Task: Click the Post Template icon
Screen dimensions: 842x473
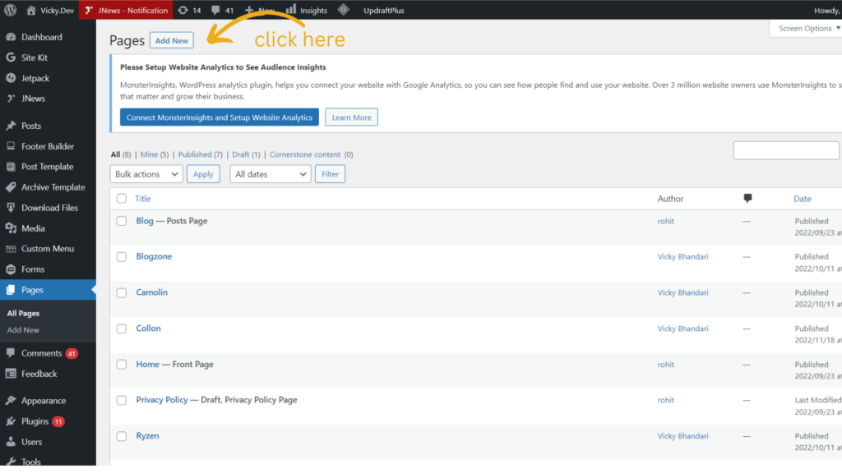Action: coord(11,167)
